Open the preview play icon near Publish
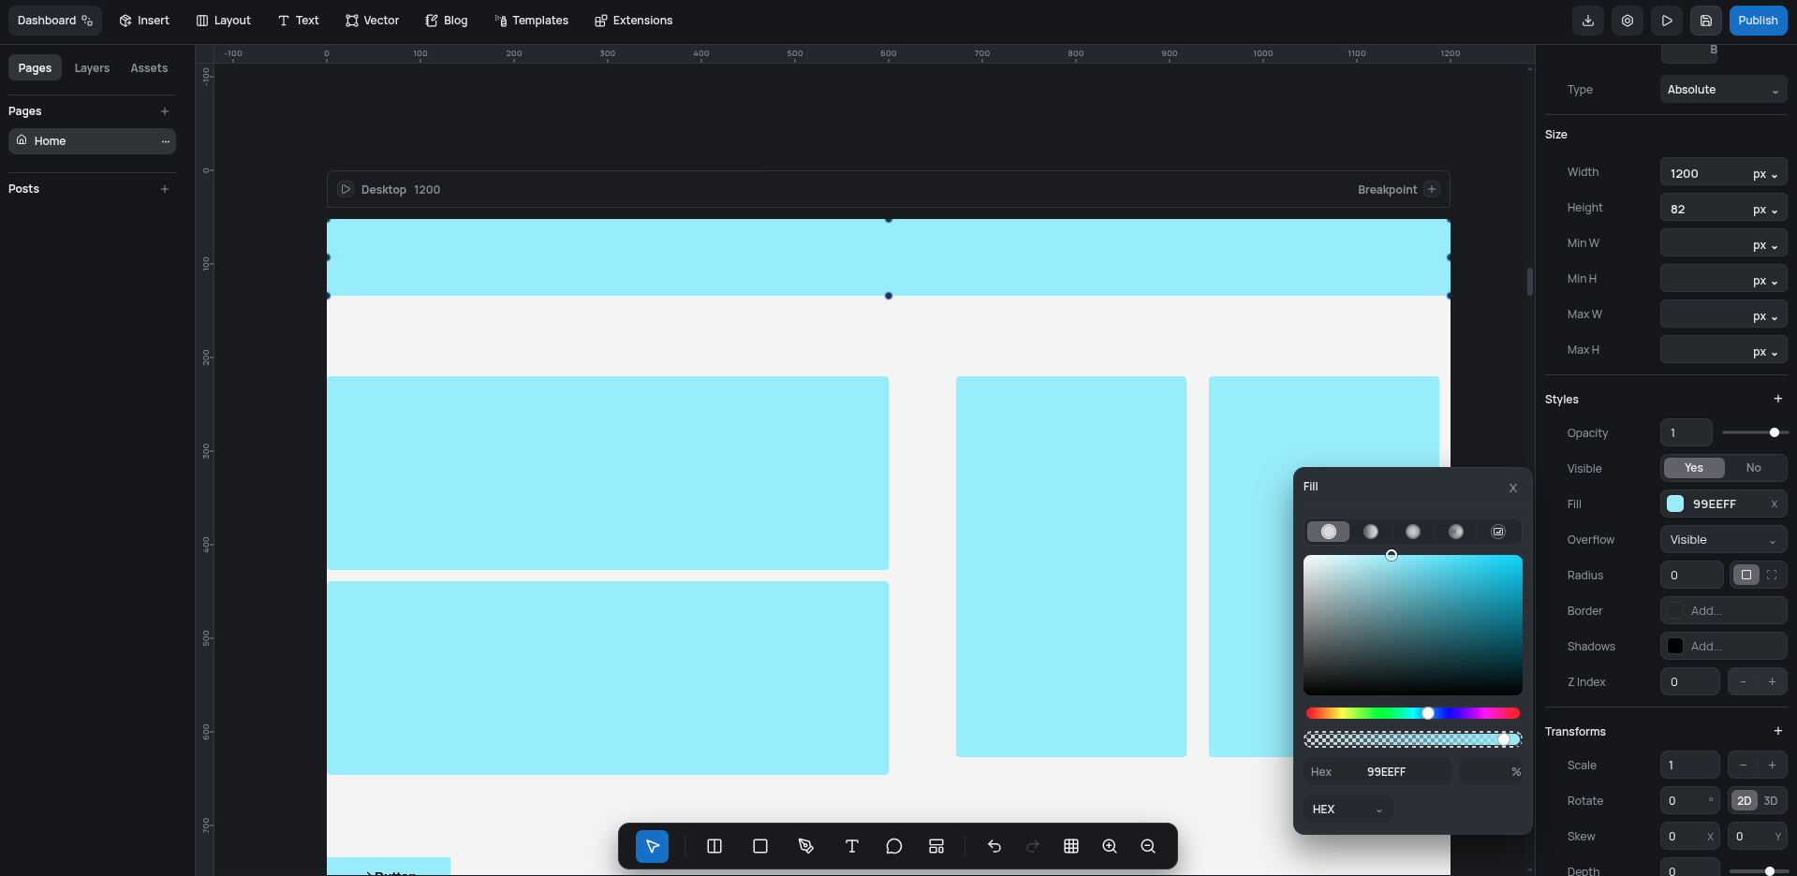 point(1667,20)
